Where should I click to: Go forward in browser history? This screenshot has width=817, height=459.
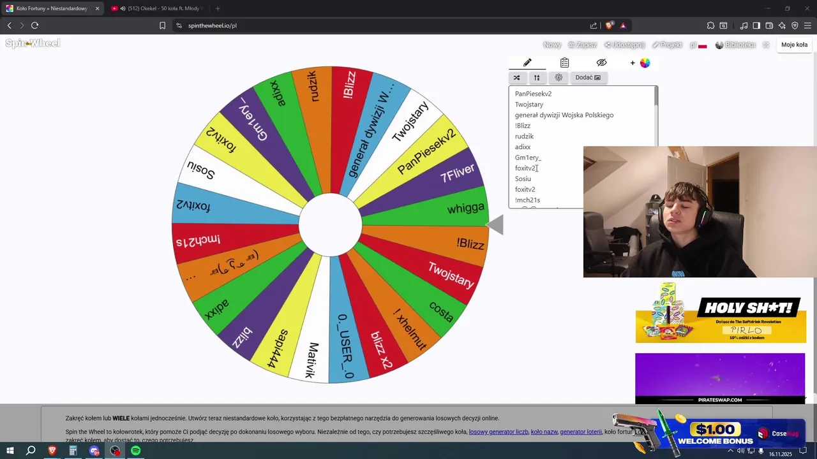click(x=22, y=25)
